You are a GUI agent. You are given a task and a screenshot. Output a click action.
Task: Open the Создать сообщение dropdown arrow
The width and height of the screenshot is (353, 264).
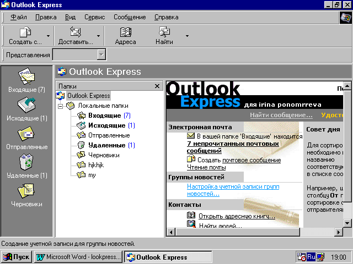pyautogui.click(x=48, y=36)
